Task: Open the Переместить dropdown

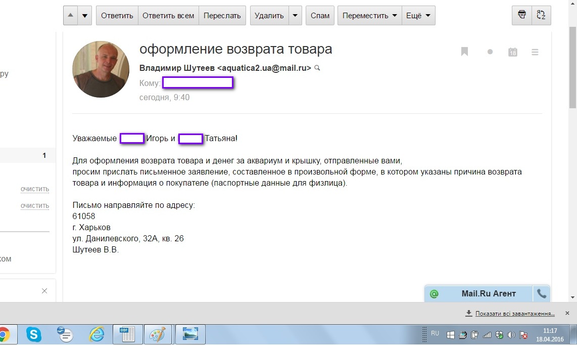Action: click(x=369, y=15)
